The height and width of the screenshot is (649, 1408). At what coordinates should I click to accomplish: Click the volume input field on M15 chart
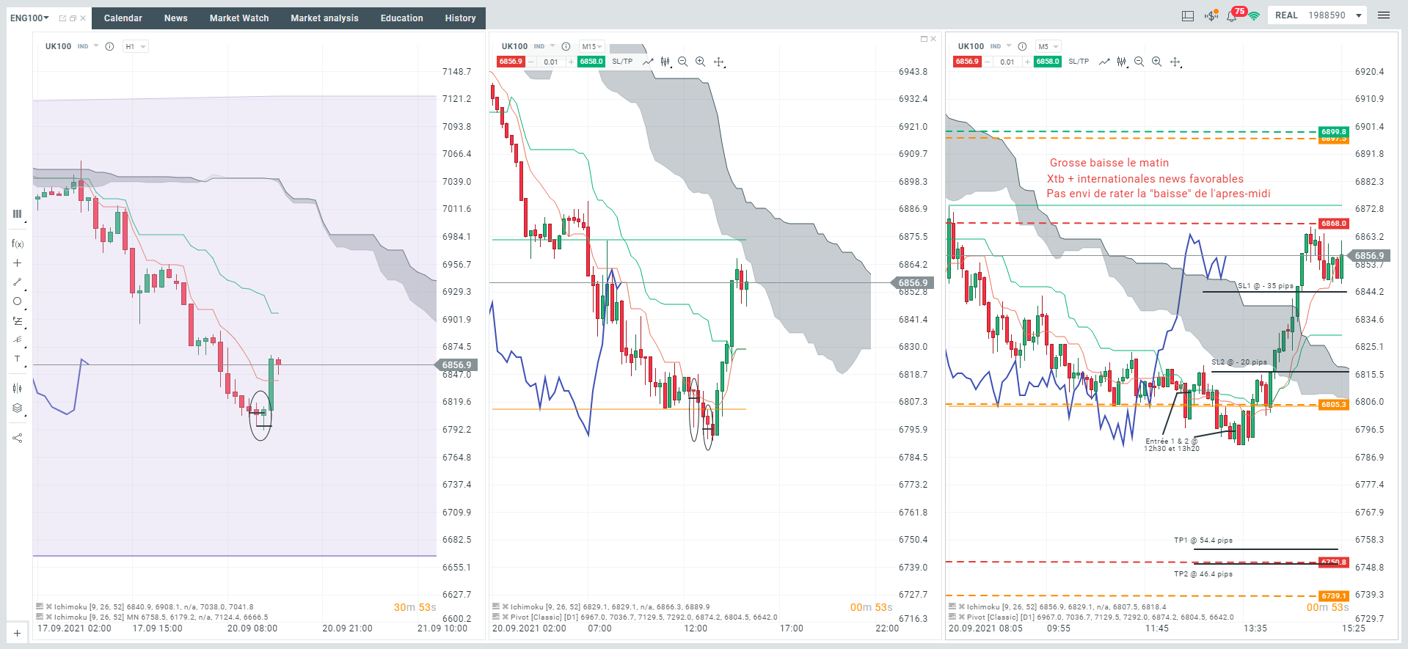click(551, 62)
